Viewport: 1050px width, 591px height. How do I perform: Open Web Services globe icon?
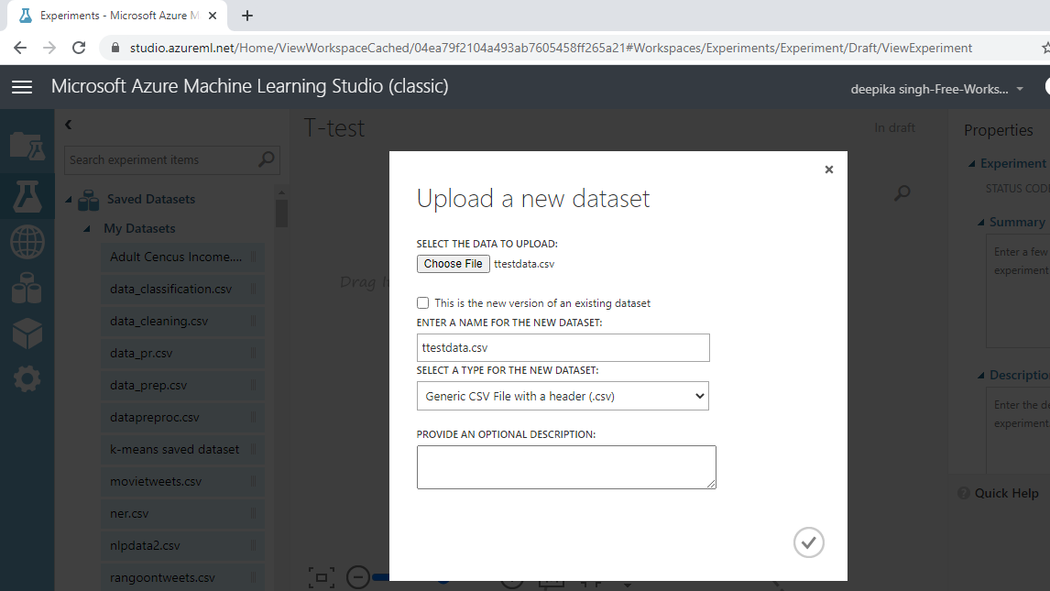(27, 242)
